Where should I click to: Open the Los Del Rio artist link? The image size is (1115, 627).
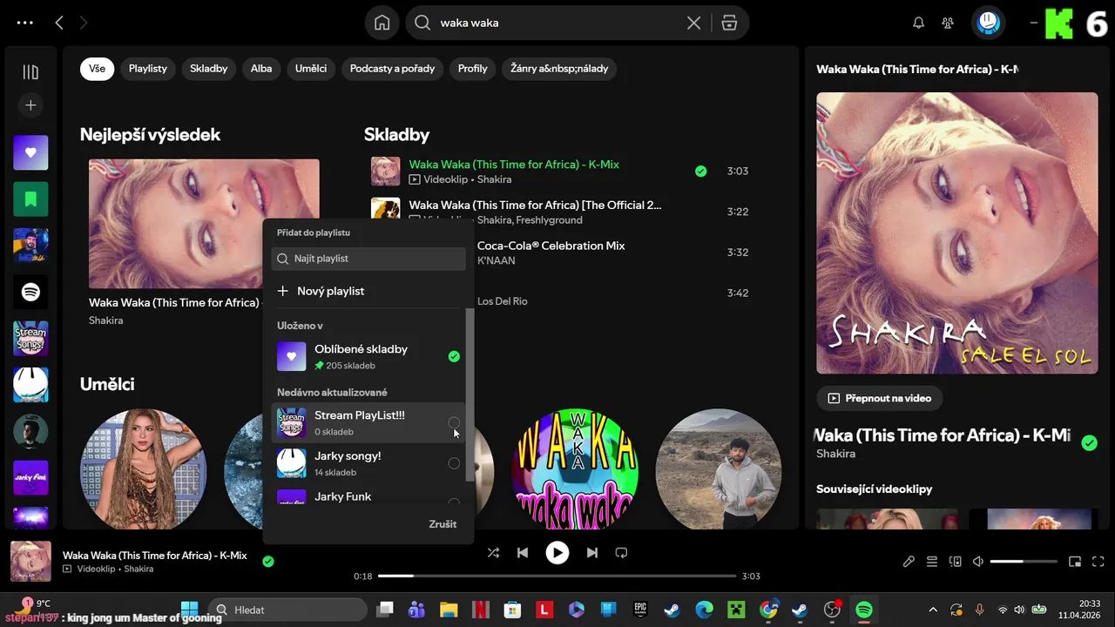click(x=502, y=301)
